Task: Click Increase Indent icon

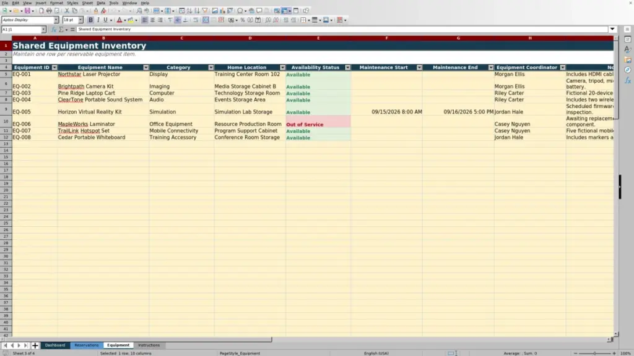Action: pos(286,20)
